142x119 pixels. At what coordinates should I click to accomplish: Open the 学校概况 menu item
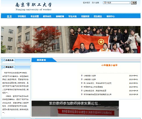pos(22,16)
